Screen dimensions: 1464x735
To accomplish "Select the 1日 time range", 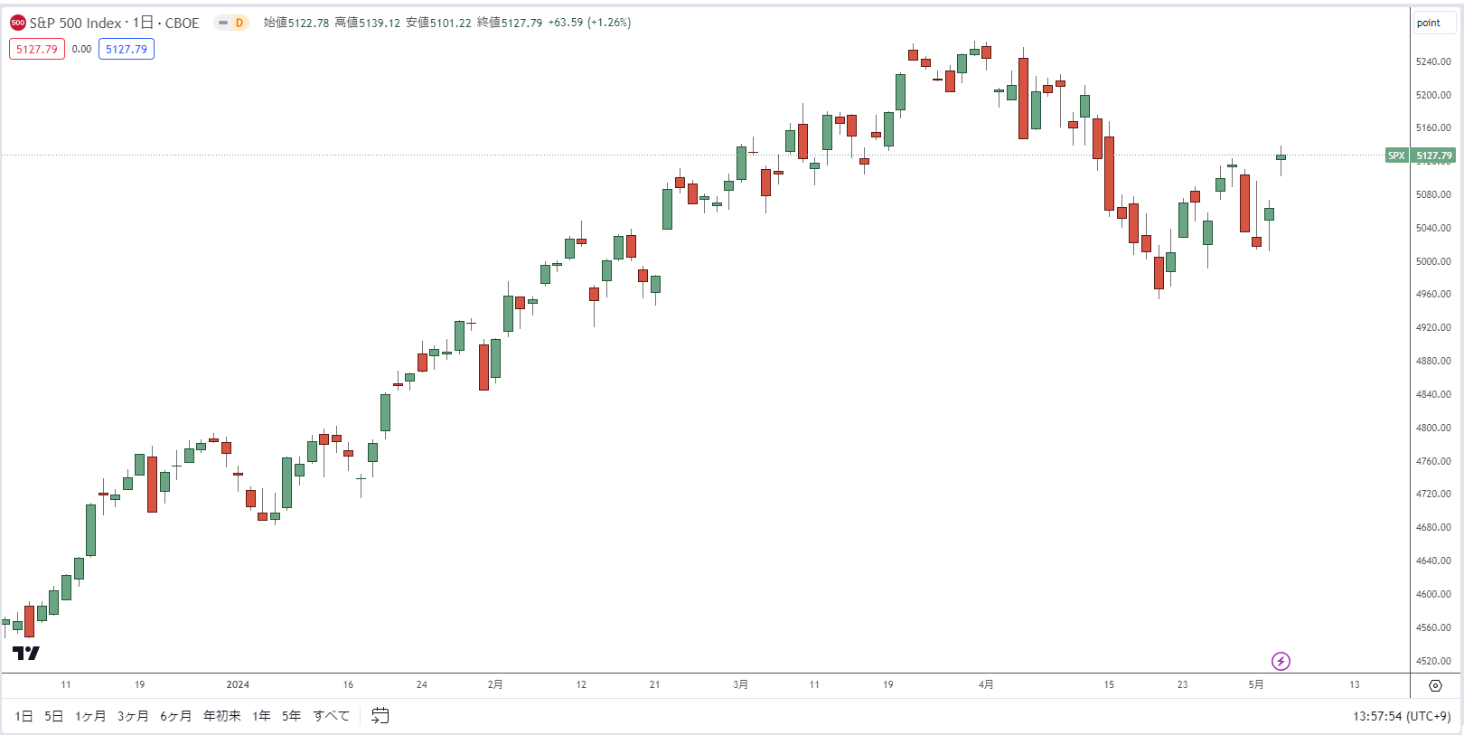I will tap(24, 716).
